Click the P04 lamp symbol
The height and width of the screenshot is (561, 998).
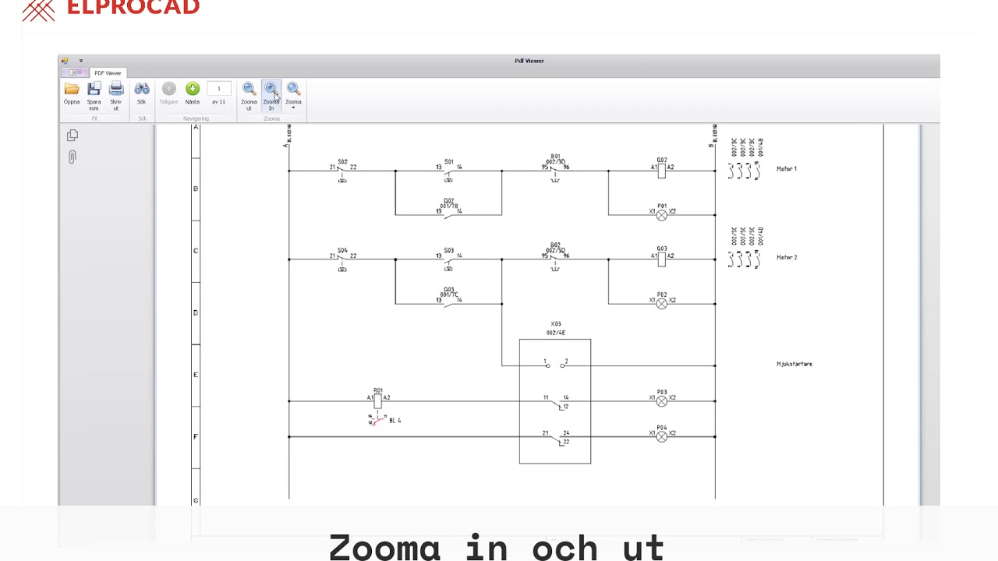click(x=662, y=437)
